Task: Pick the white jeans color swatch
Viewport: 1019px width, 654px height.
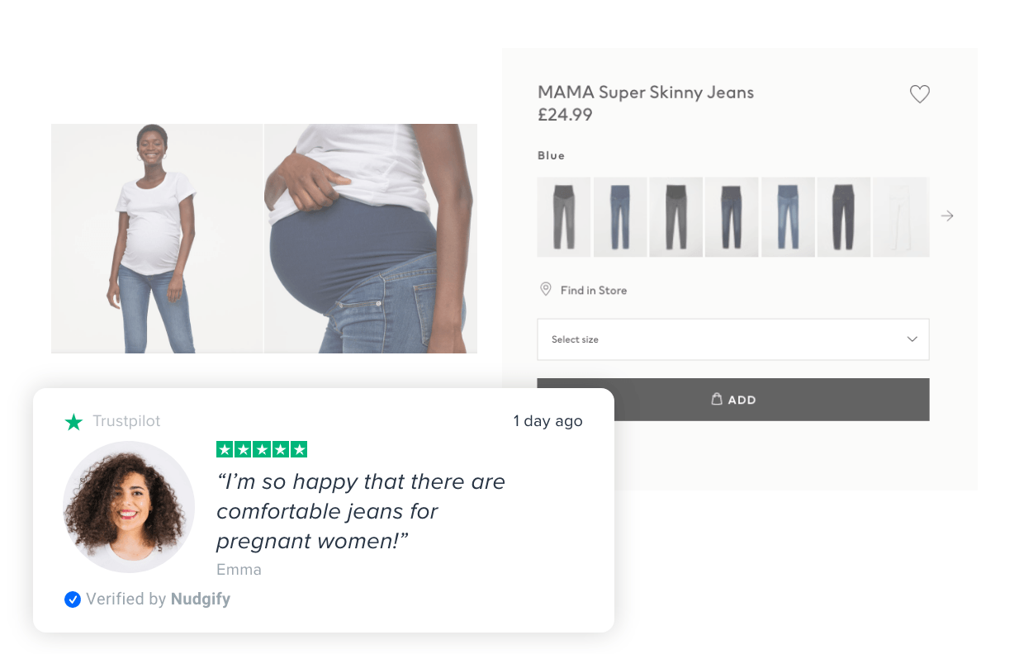Action: pos(901,217)
